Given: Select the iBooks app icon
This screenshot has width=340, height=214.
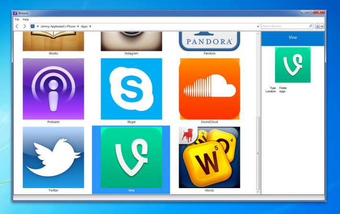Looking at the screenshot, I should pos(53,41).
